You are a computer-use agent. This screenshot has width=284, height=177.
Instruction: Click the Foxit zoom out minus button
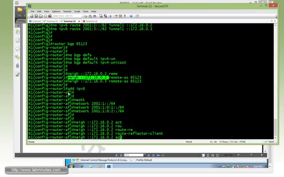click(x=239, y=155)
